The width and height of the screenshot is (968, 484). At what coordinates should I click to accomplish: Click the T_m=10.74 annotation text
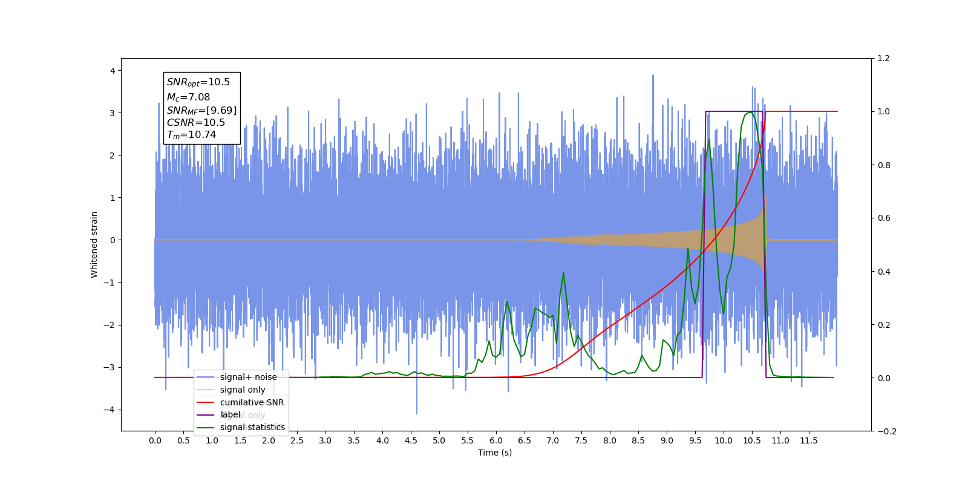[192, 135]
